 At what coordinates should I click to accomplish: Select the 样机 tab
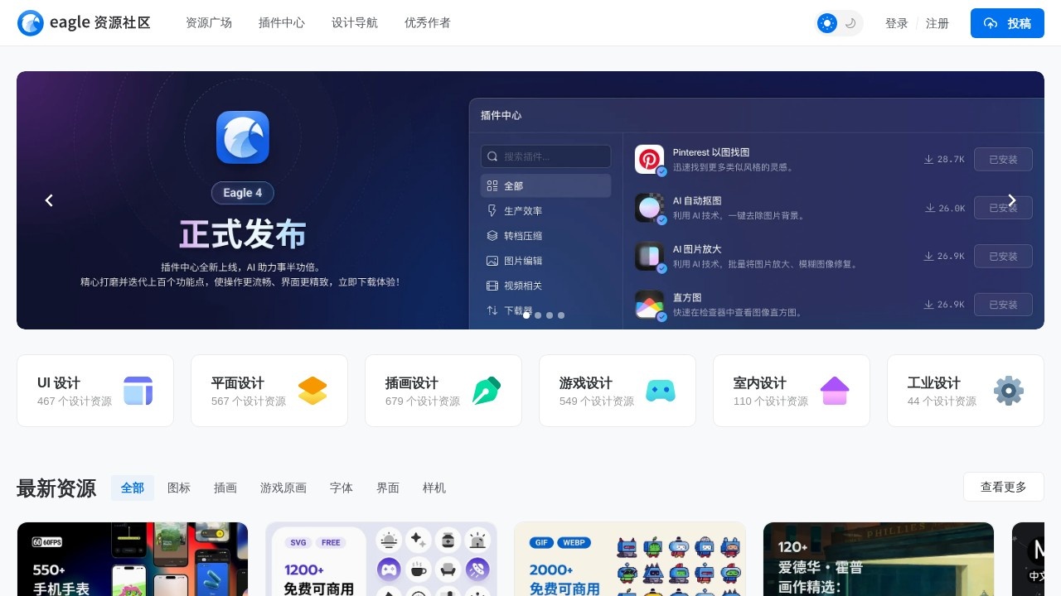(434, 488)
